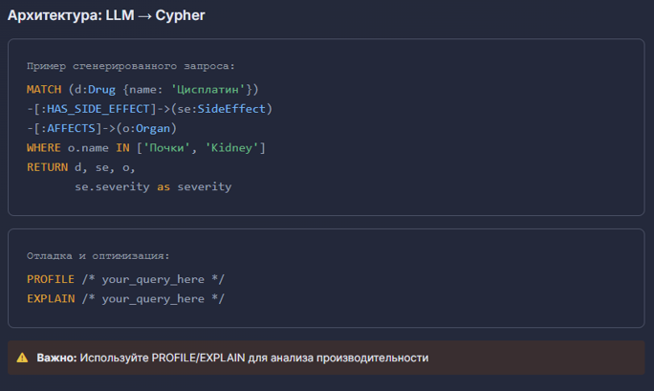Click the heading 'Архитектура: LLM → Cypher'
Viewport: 654px width, 391px height.
(106, 16)
